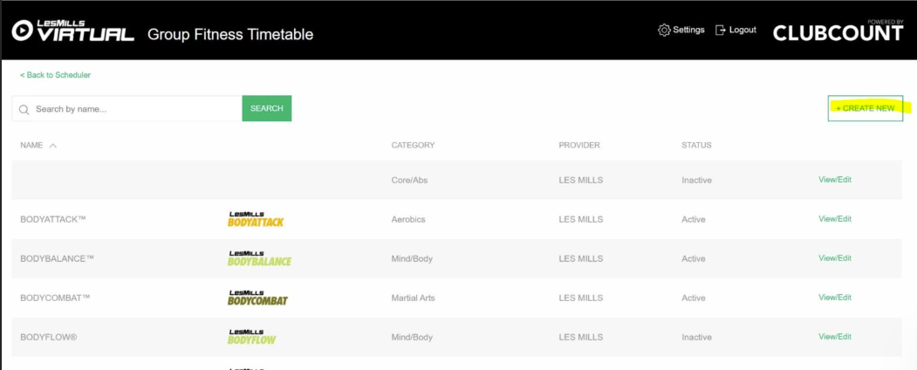The height and width of the screenshot is (370, 917).
Task: Focus the Search by name field
Action: coord(127,109)
